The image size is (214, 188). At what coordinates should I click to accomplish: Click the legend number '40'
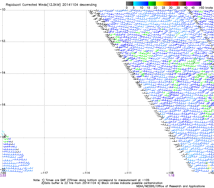186,8
